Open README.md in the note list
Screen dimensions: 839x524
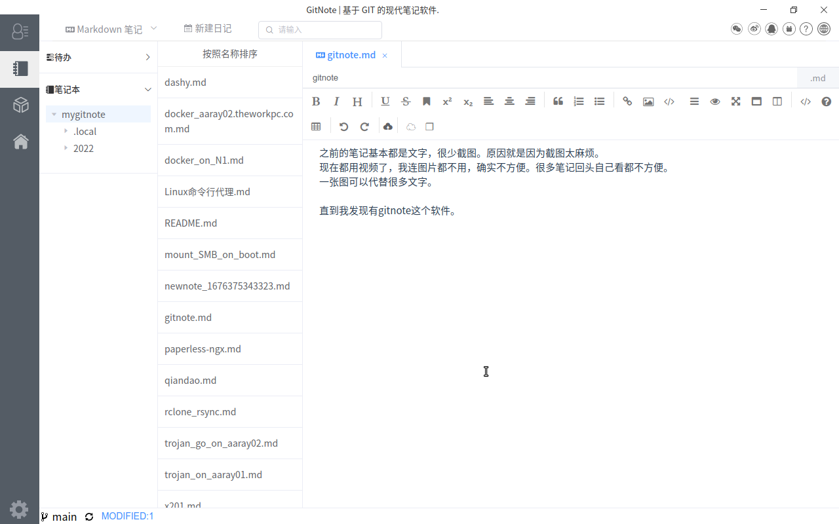[x=230, y=223]
